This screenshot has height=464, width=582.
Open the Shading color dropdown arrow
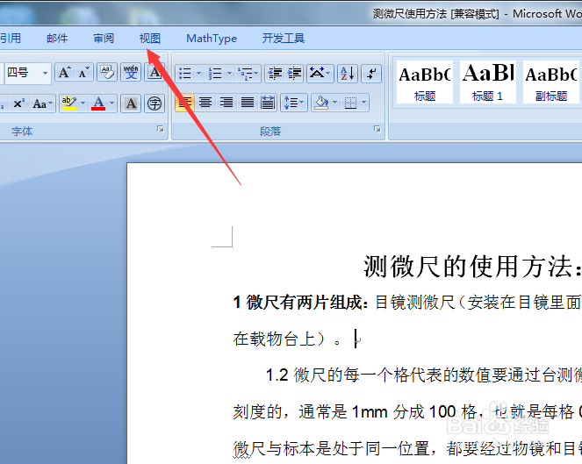(x=334, y=103)
